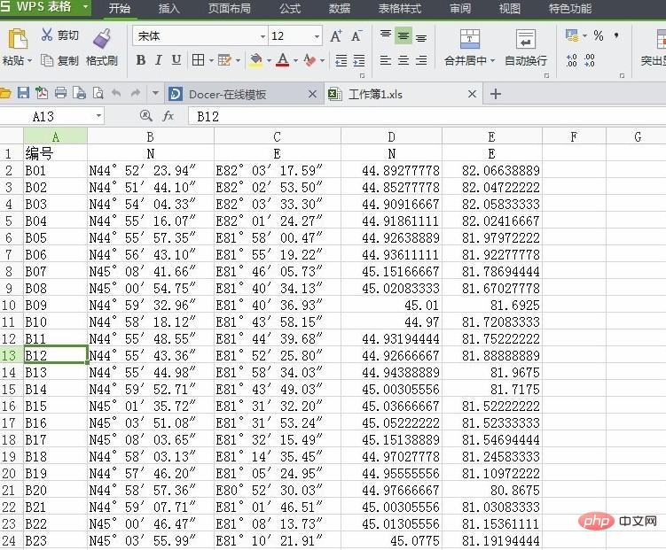Screen dimensions: 666x550
Task: Click the Paste icon
Action: (x=18, y=39)
